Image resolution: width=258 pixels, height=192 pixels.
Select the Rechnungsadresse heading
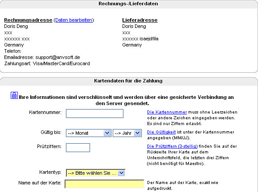pos(28,20)
